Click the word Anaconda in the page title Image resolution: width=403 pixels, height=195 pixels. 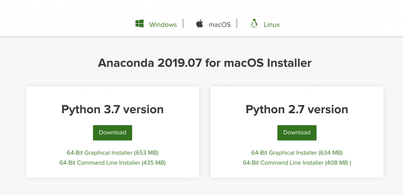coord(125,63)
